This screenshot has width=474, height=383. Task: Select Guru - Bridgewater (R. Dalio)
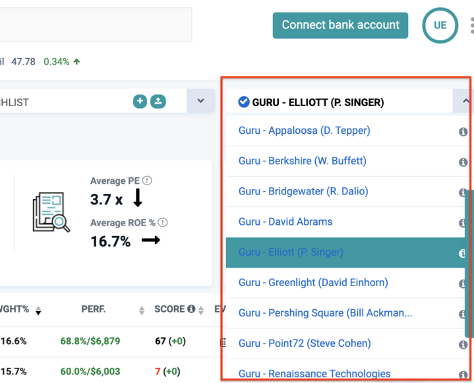coord(303,191)
